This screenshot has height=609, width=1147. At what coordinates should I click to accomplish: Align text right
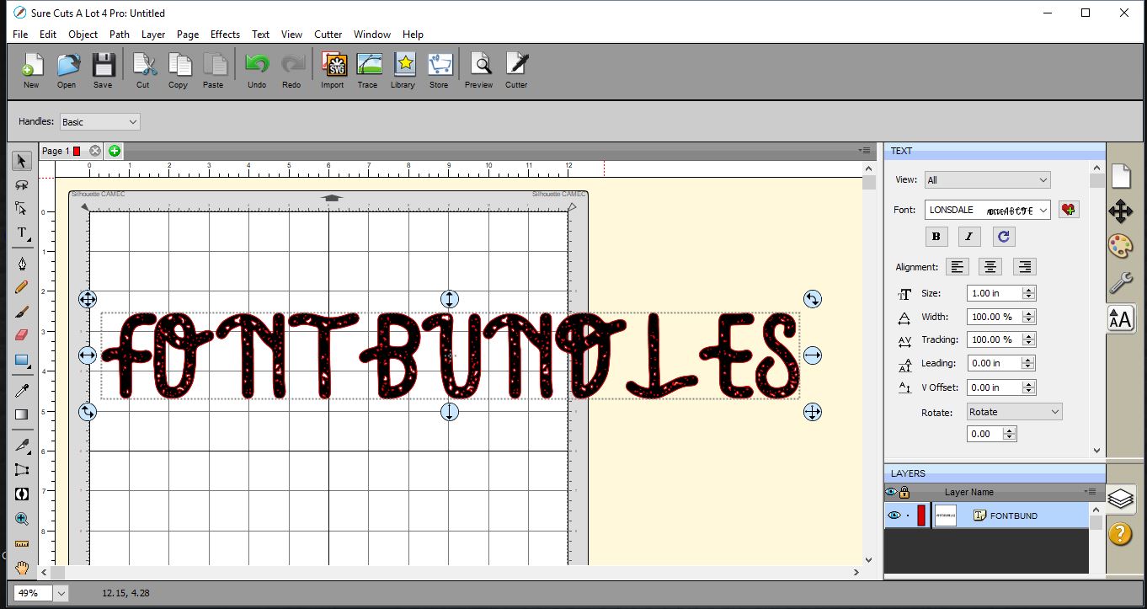pos(1025,267)
